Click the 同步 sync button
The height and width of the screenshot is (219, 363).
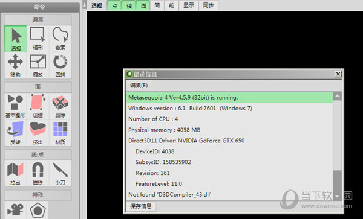(x=208, y=5)
